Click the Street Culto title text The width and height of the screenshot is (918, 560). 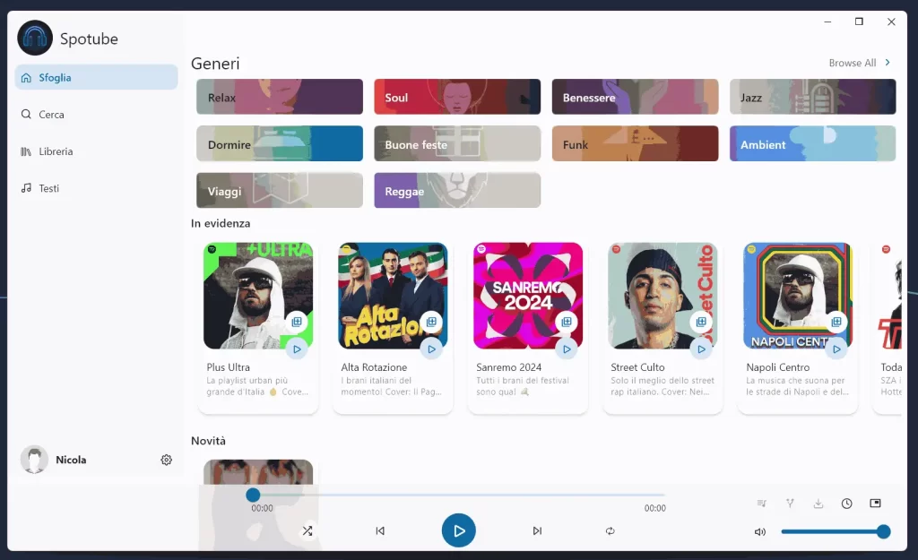point(637,367)
